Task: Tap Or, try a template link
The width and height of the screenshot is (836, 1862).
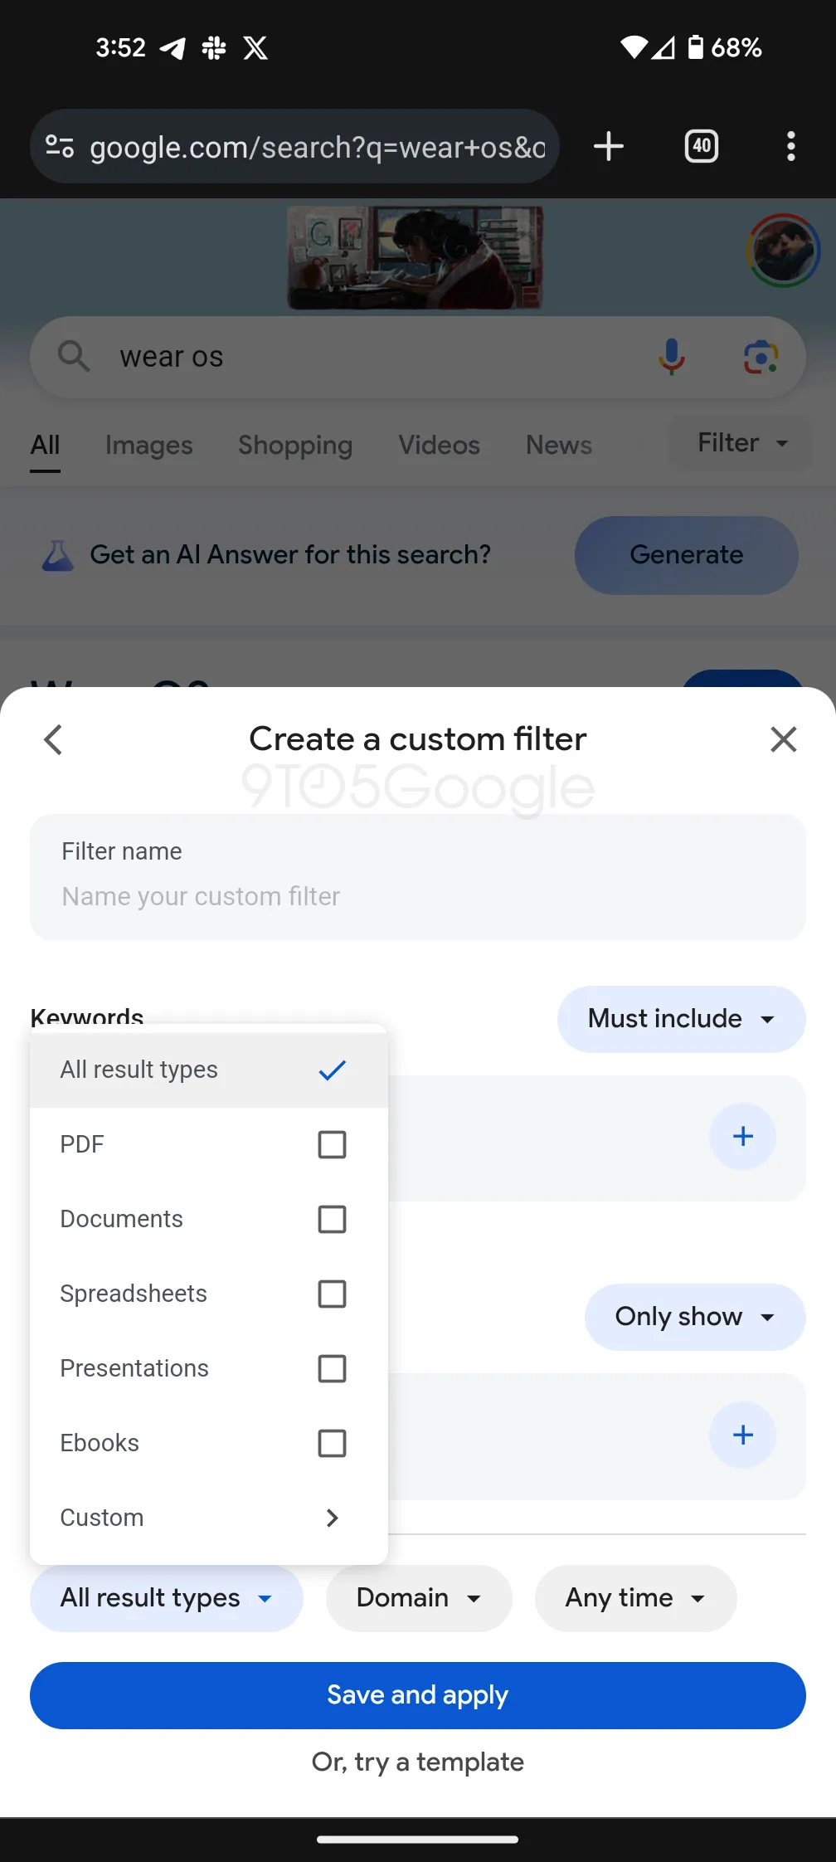Action: click(418, 1762)
